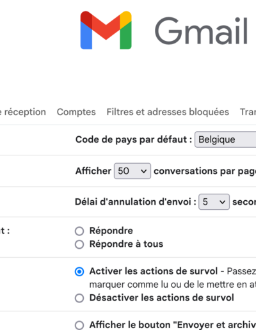Click the marquer comme lu description text
Screen dimensions: 256x330
[x=173, y=285]
